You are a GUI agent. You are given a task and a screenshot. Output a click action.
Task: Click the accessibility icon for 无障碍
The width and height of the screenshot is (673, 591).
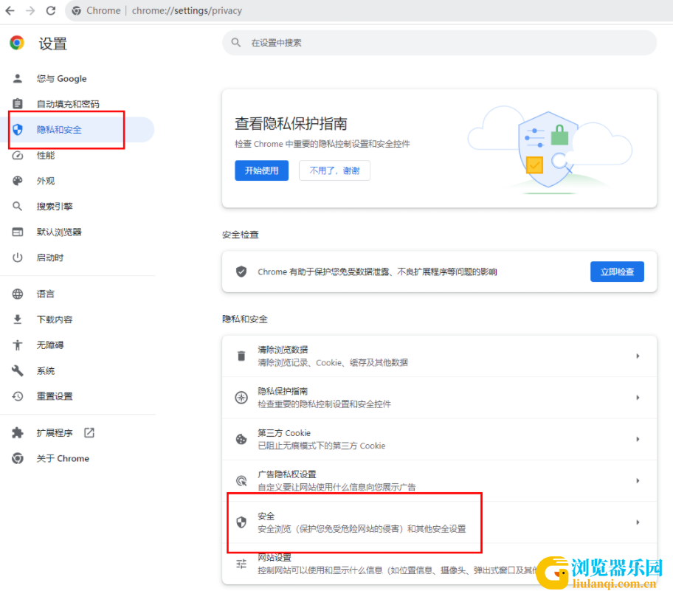[x=18, y=345]
